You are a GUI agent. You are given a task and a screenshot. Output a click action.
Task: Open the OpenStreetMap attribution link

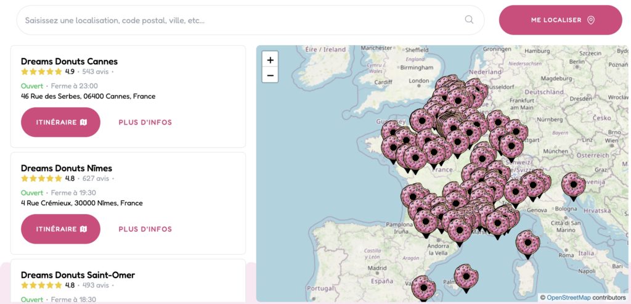[x=569, y=298]
